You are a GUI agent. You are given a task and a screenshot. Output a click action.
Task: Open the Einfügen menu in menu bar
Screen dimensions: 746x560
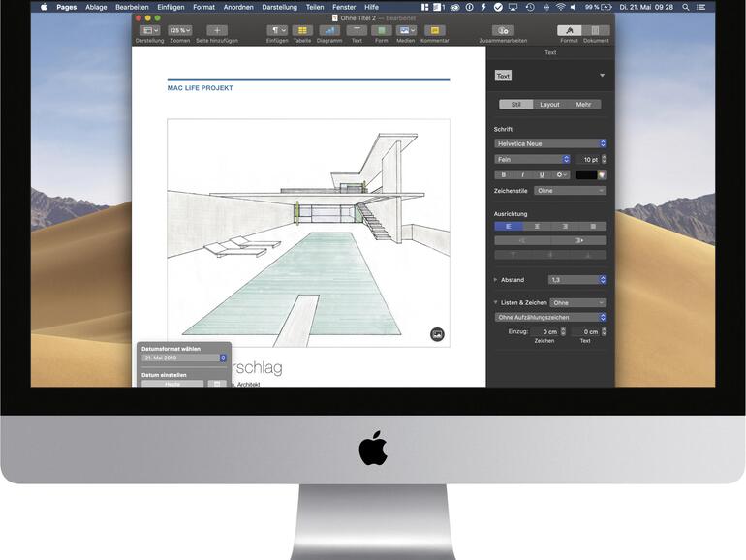click(171, 7)
